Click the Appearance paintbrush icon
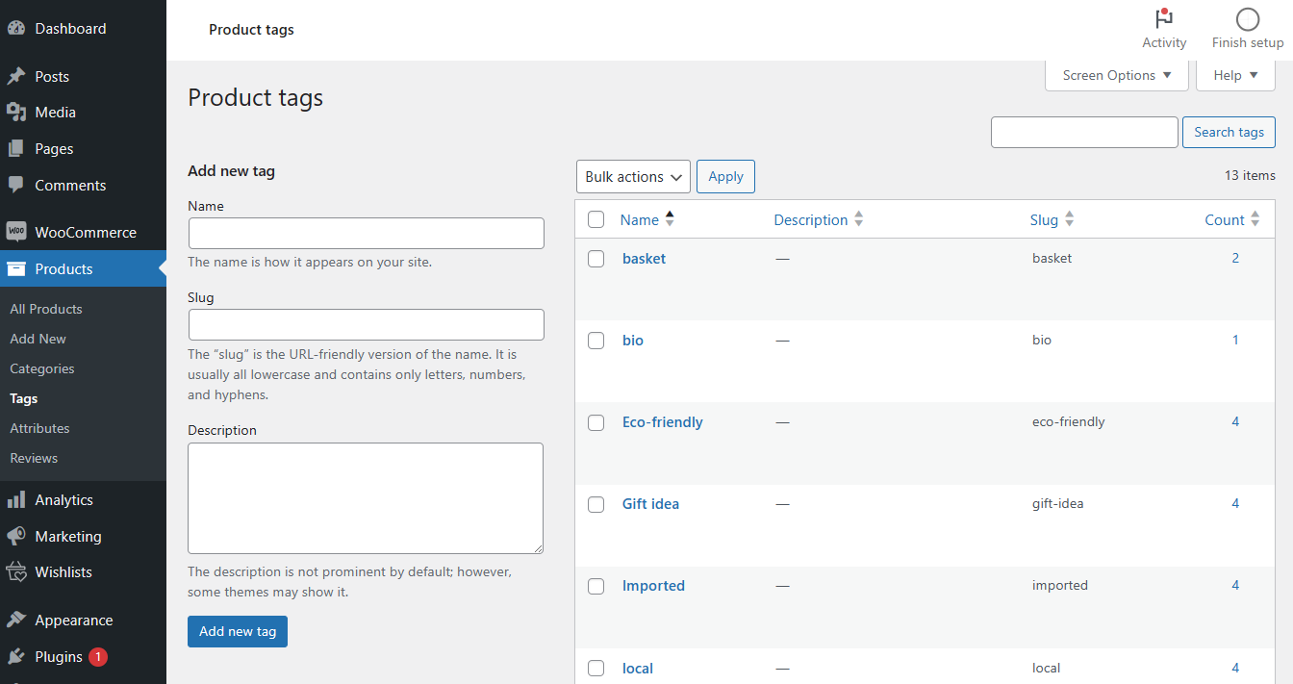Image resolution: width=1293 pixels, height=684 pixels. [x=16, y=621]
